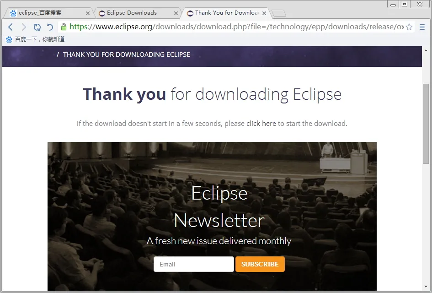Click the scrollbar up arrow
The image size is (432, 293).
[x=426, y=50]
